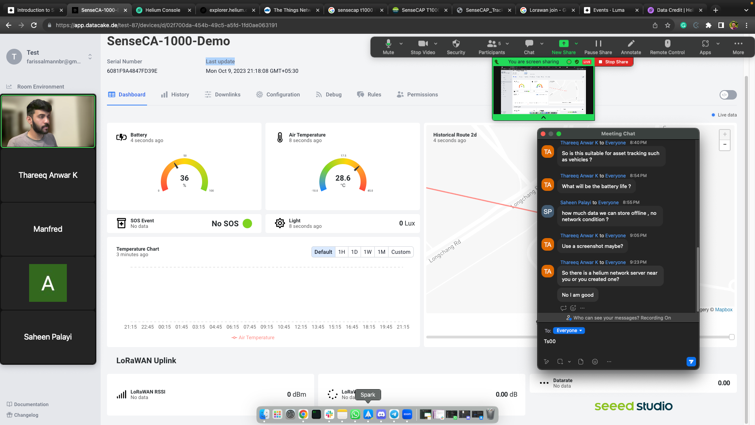755x425 pixels.
Task: Open the Debug tab
Action: coord(328,94)
